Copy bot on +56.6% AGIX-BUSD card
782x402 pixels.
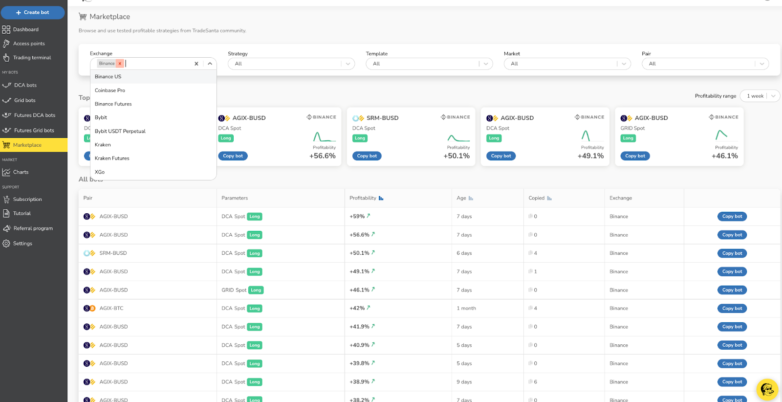click(x=233, y=156)
